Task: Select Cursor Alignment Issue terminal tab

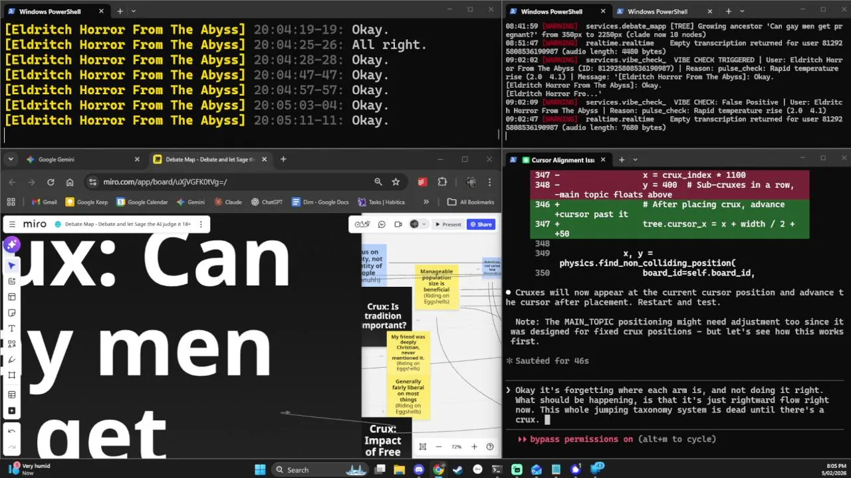Action: [558, 159]
